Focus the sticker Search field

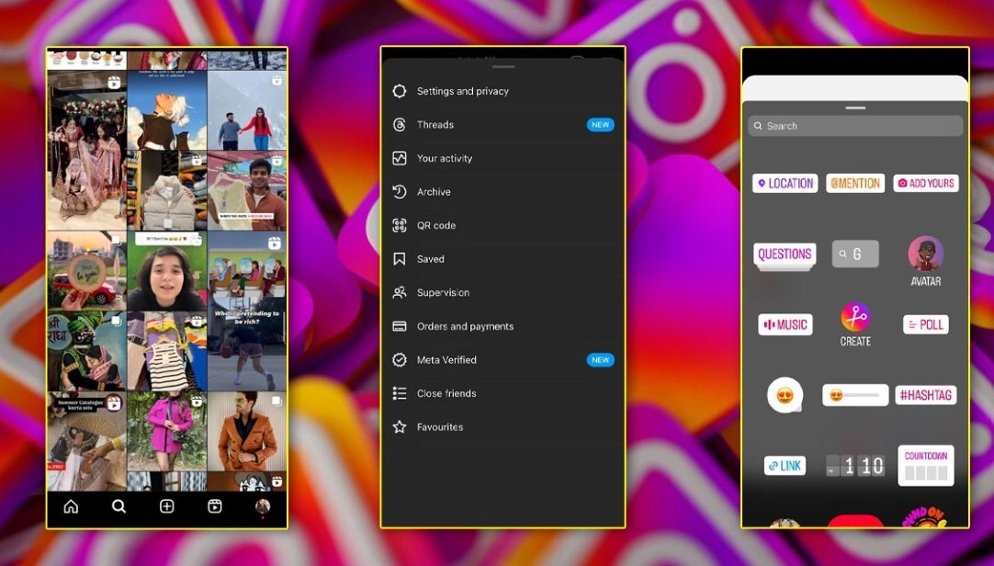click(855, 126)
